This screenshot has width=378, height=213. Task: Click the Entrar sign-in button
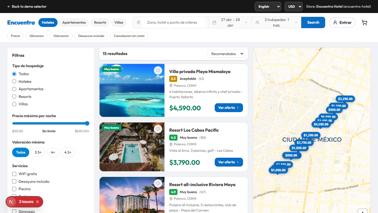click(342, 22)
